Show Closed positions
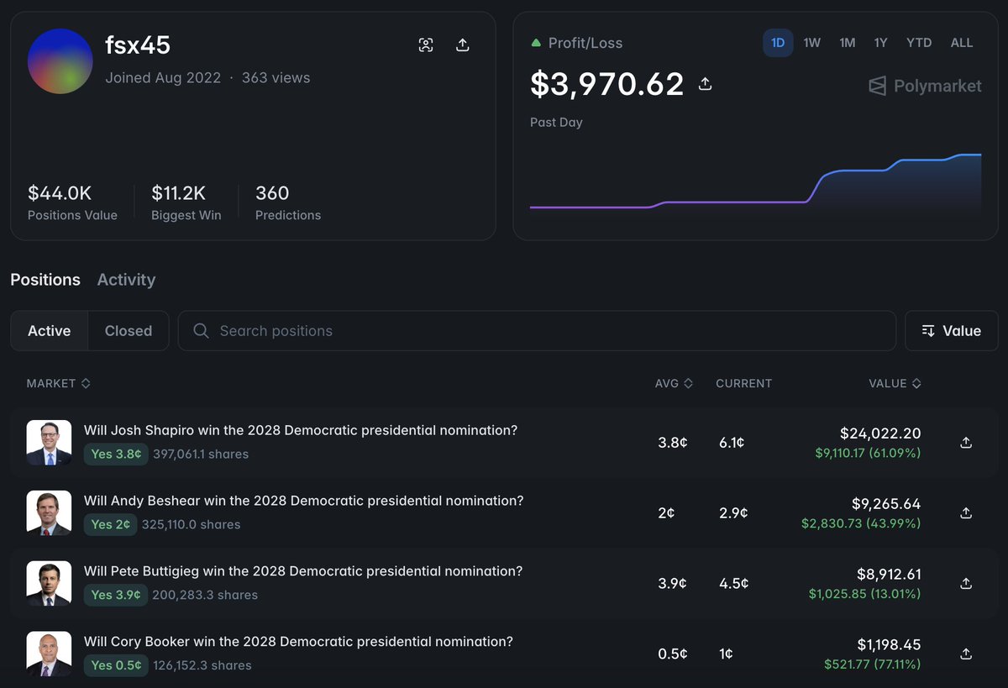The width and height of the screenshot is (1008, 688). tap(129, 331)
